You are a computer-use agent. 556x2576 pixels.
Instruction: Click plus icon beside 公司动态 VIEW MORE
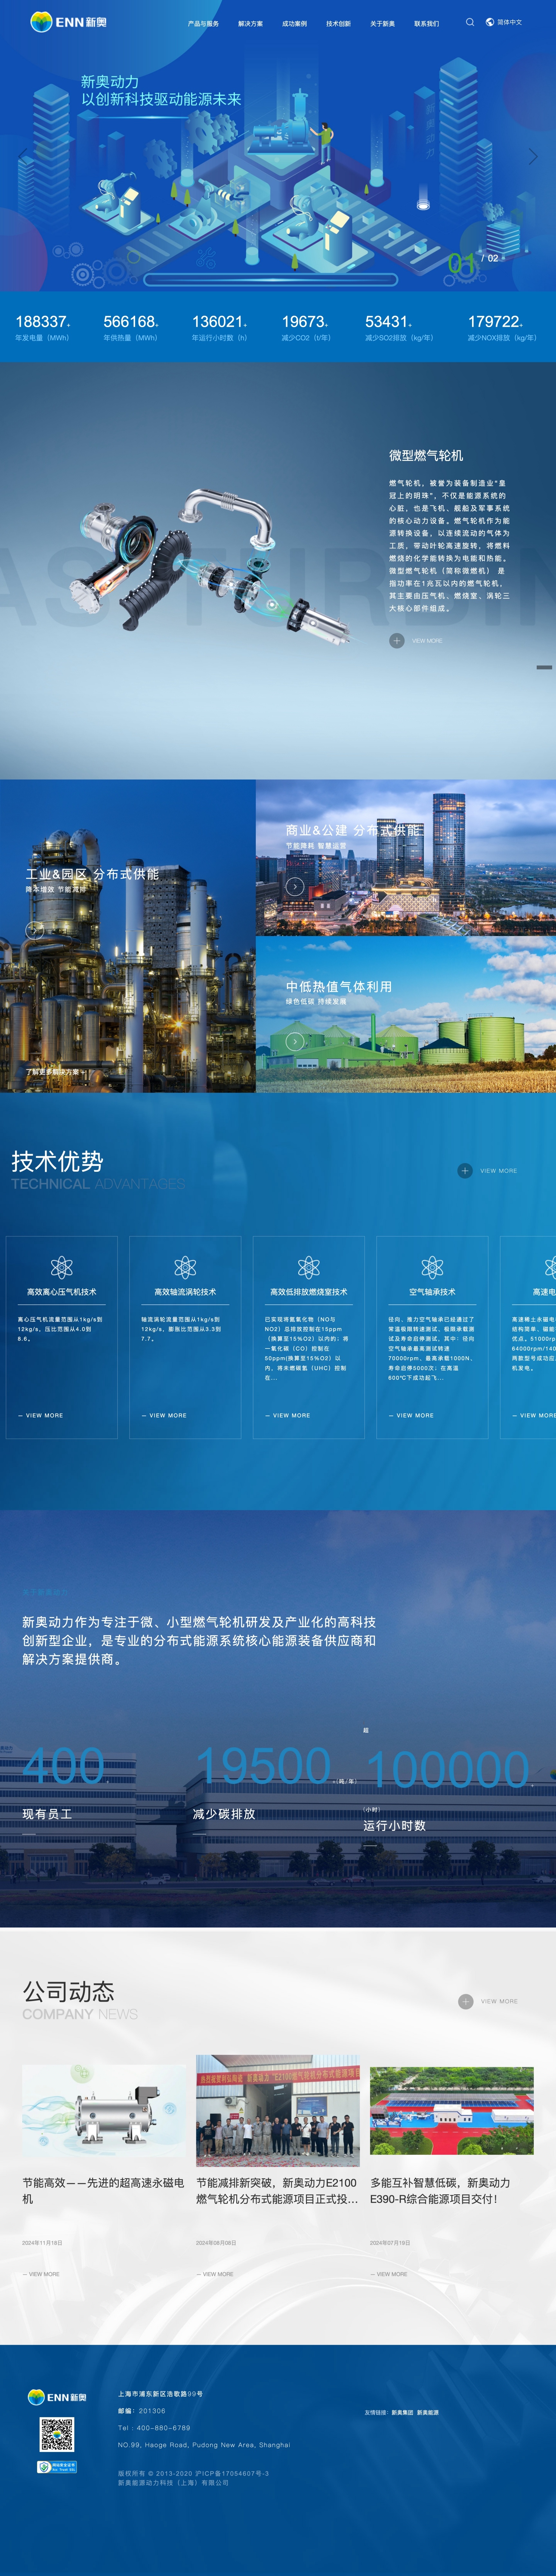pos(466,2001)
